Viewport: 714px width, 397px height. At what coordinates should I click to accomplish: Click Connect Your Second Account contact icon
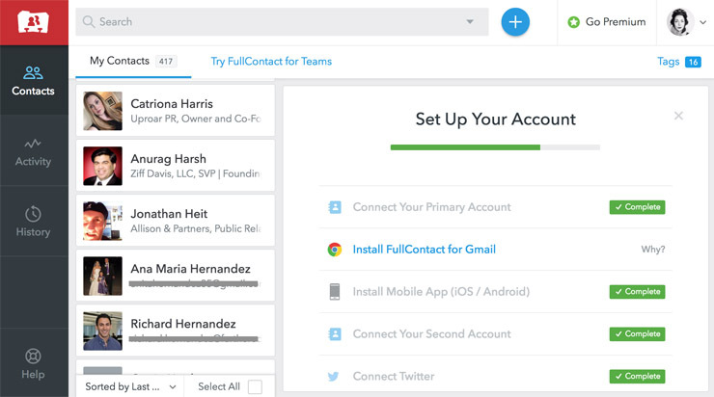pyautogui.click(x=335, y=334)
